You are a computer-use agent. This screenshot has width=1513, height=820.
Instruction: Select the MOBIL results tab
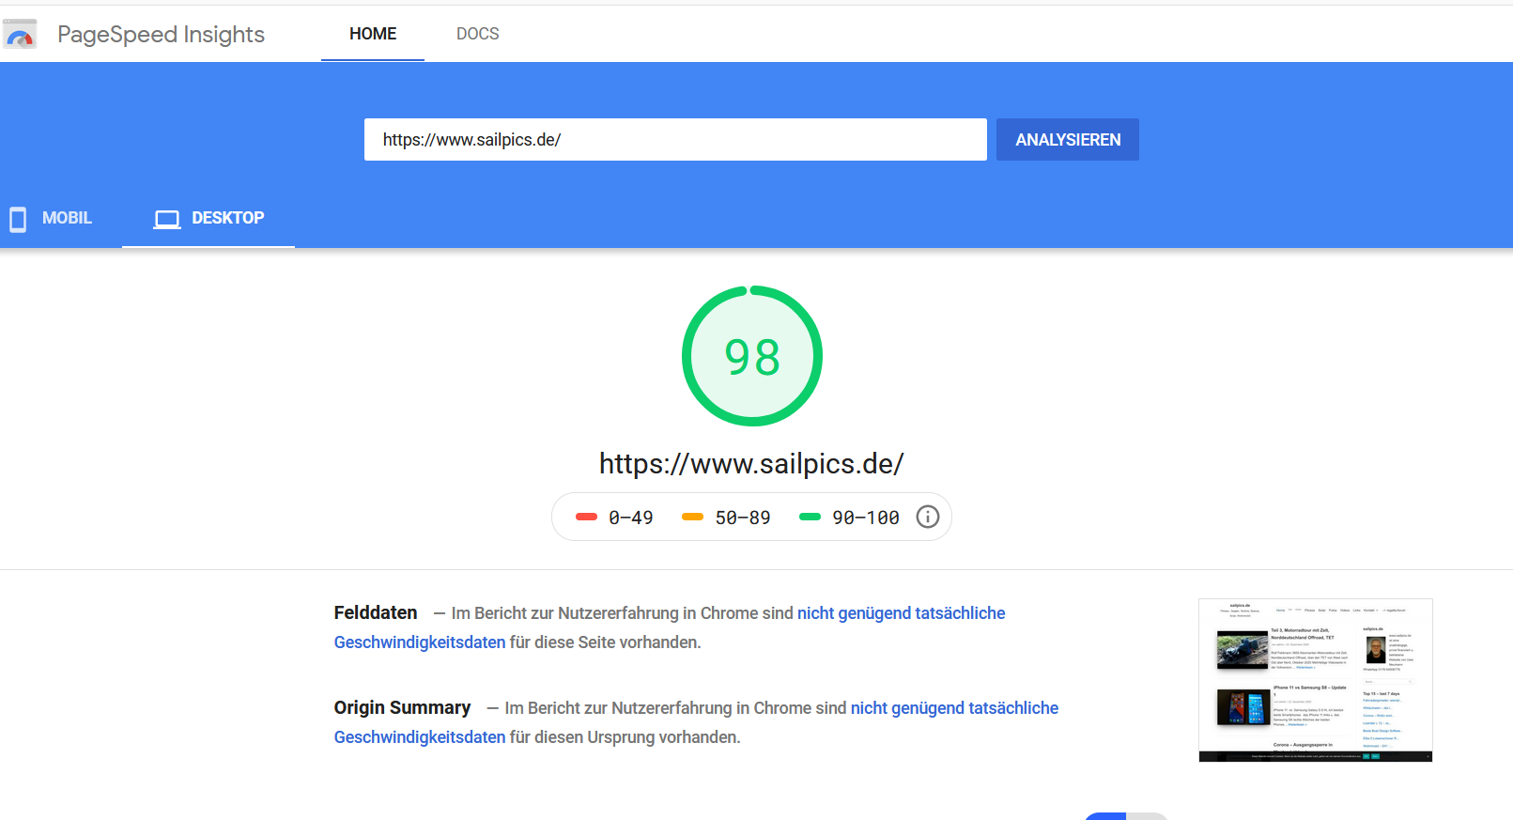tap(51, 218)
